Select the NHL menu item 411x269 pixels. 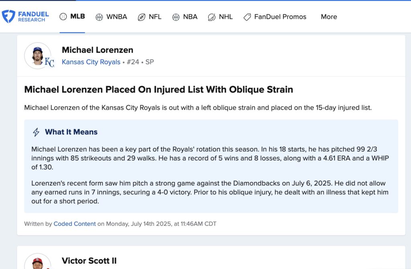click(220, 17)
